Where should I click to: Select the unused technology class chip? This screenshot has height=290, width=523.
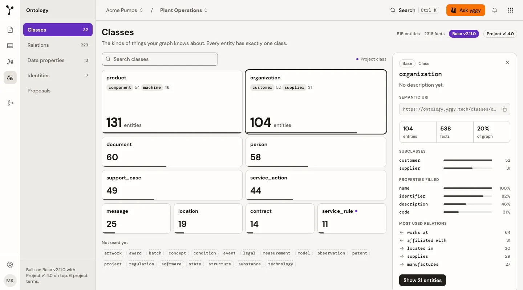(281, 264)
